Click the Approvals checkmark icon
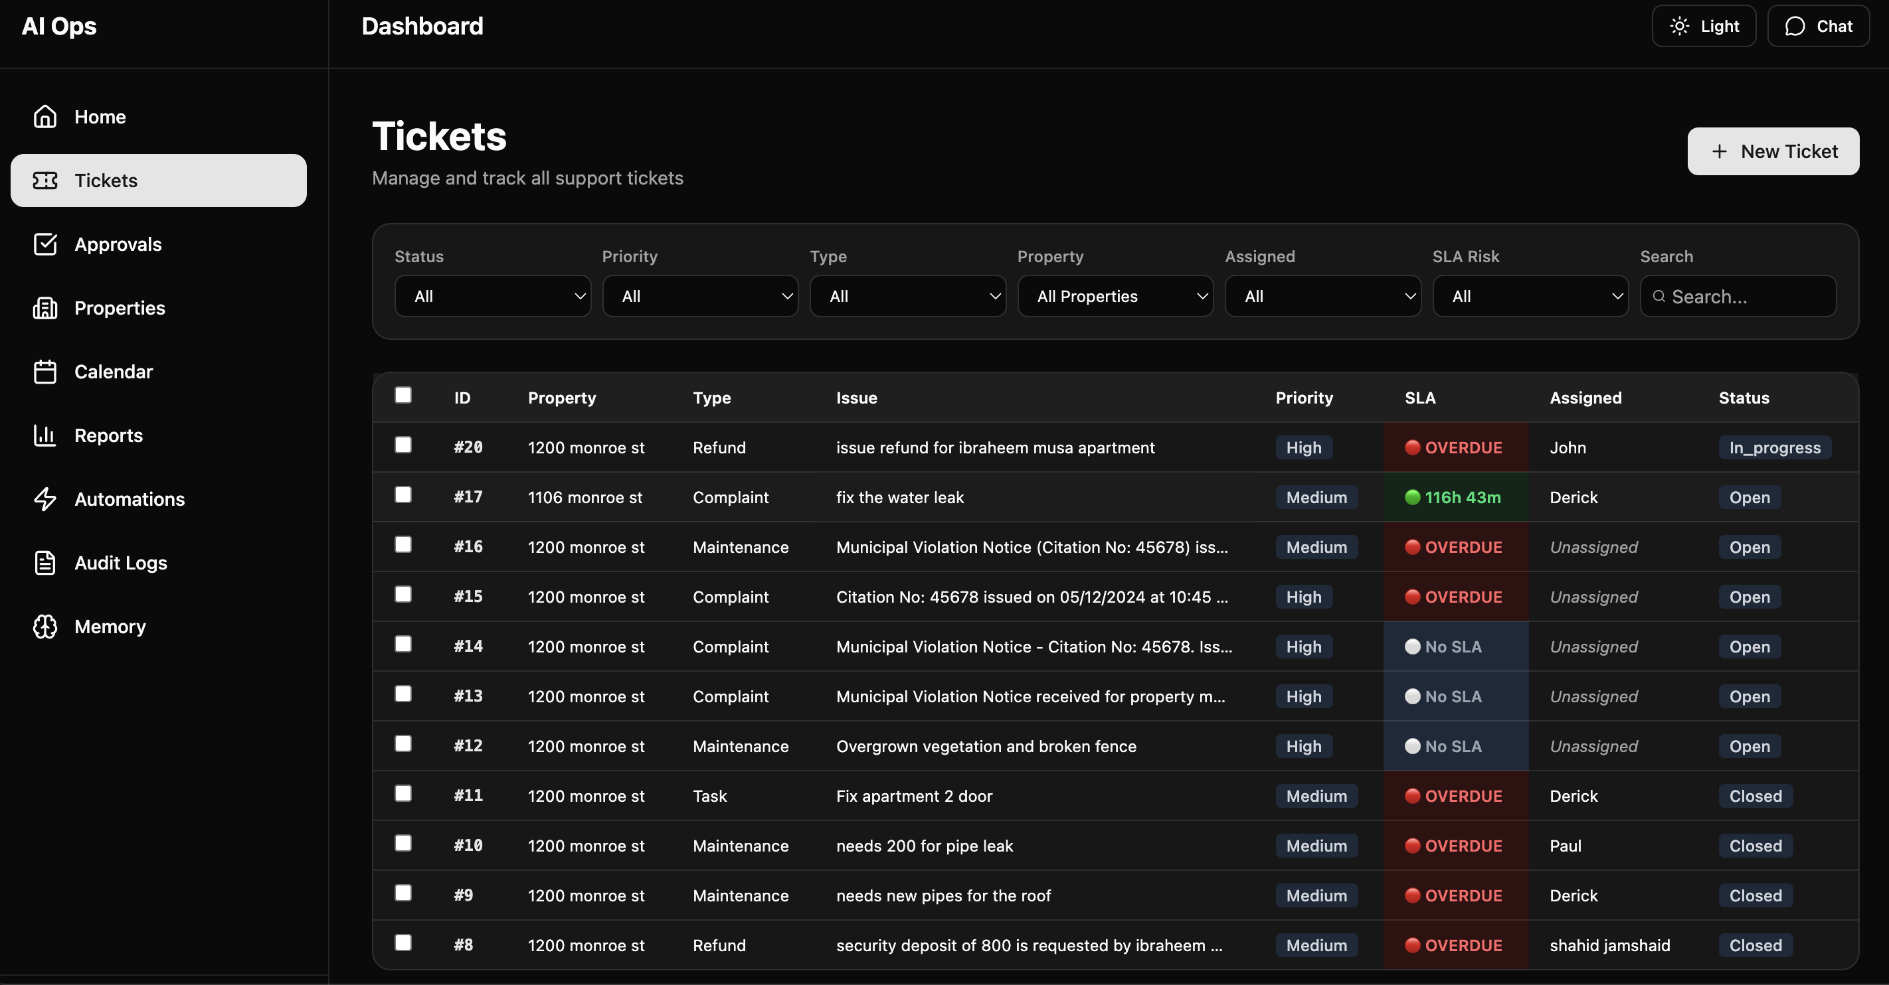Image resolution: width=1889 pixels, height=985 pixels. pos(45,244)
